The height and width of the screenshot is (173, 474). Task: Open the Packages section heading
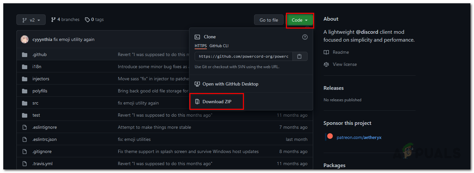tap(334, 165)
